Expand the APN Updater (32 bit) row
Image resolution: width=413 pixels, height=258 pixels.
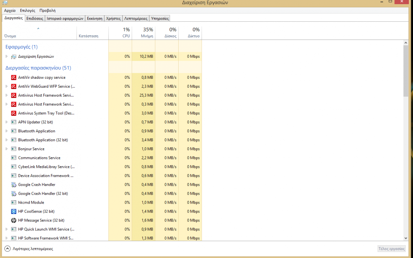(x=7, y=122)
